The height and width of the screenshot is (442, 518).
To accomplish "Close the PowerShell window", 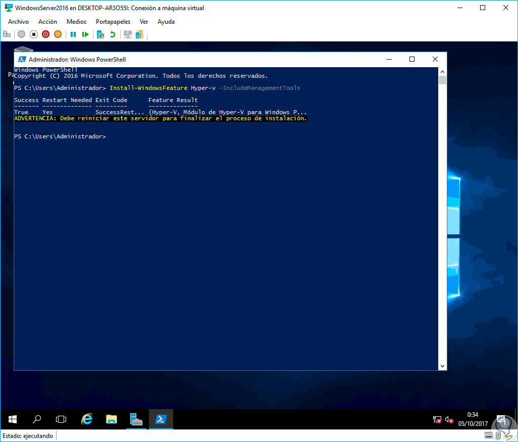I will (x=435, y=59).
